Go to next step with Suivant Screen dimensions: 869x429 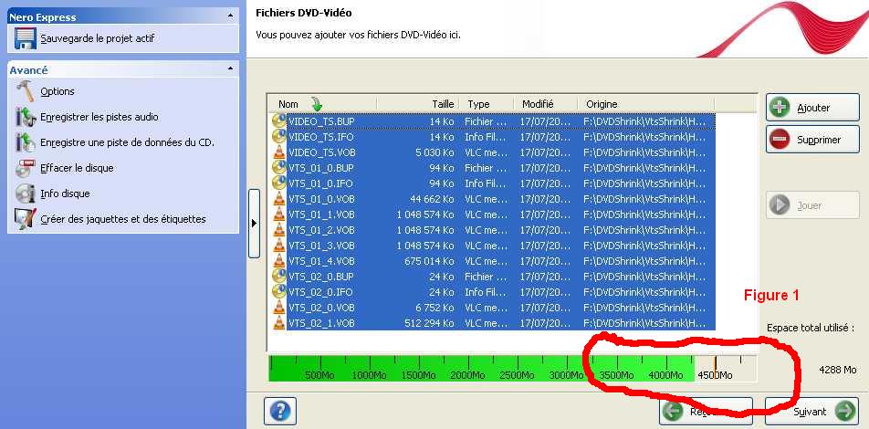coord(811,412)
